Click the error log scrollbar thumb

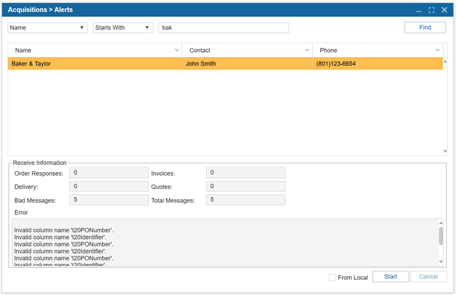(441, 236)
